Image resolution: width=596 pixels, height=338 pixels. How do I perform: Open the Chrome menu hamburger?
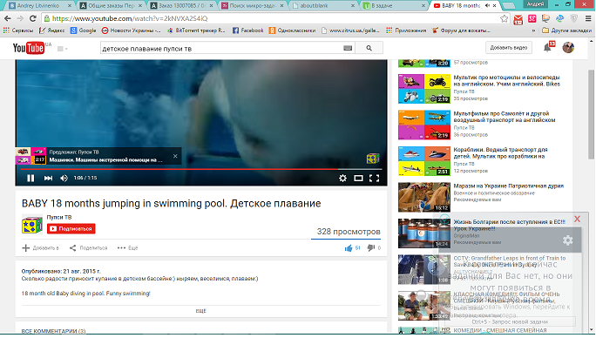tap(588, 18)
